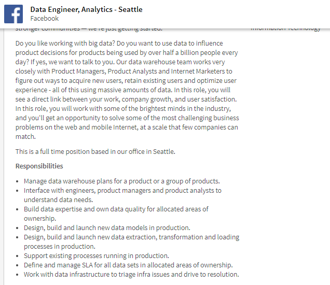Click the Responsibilities heading
The height and width of the screenshot is (285, 330).
tap(39, 166)
